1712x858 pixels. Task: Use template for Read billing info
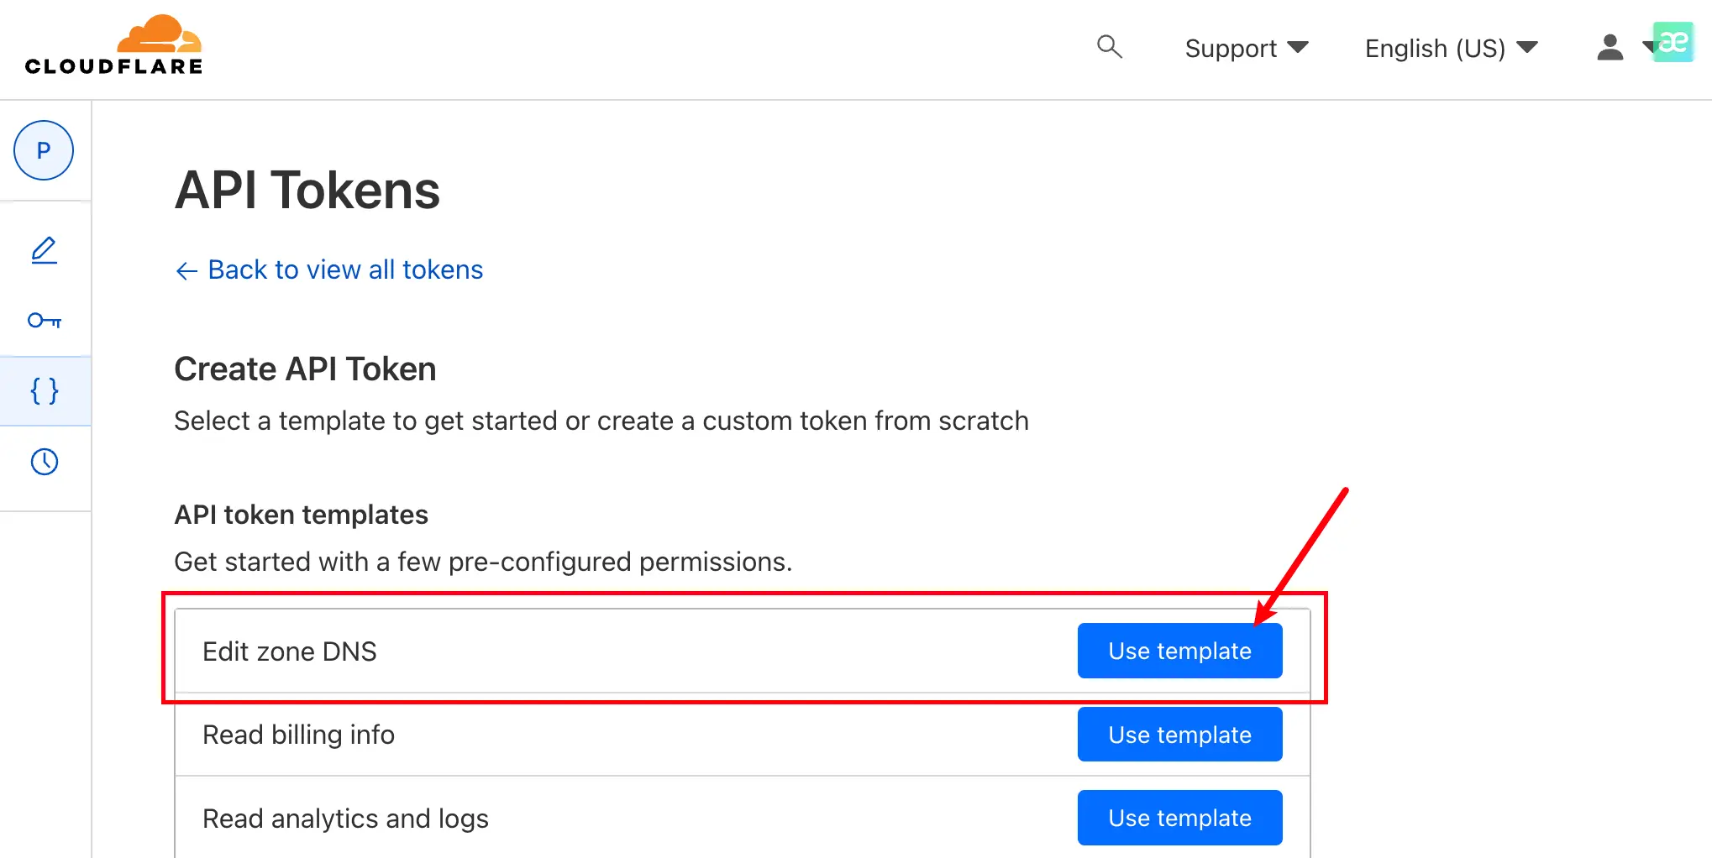[1179, 735]
